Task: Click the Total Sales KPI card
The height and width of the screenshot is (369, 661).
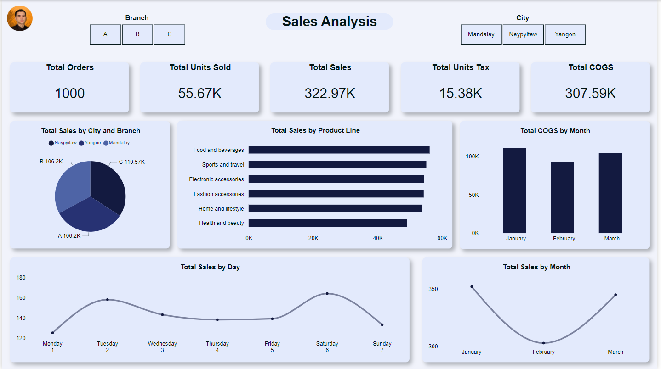Action: pos(330,87)
